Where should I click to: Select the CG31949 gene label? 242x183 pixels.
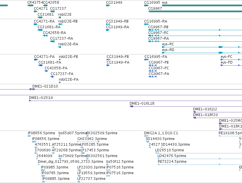pyautogui.click(x=114, y=3)
